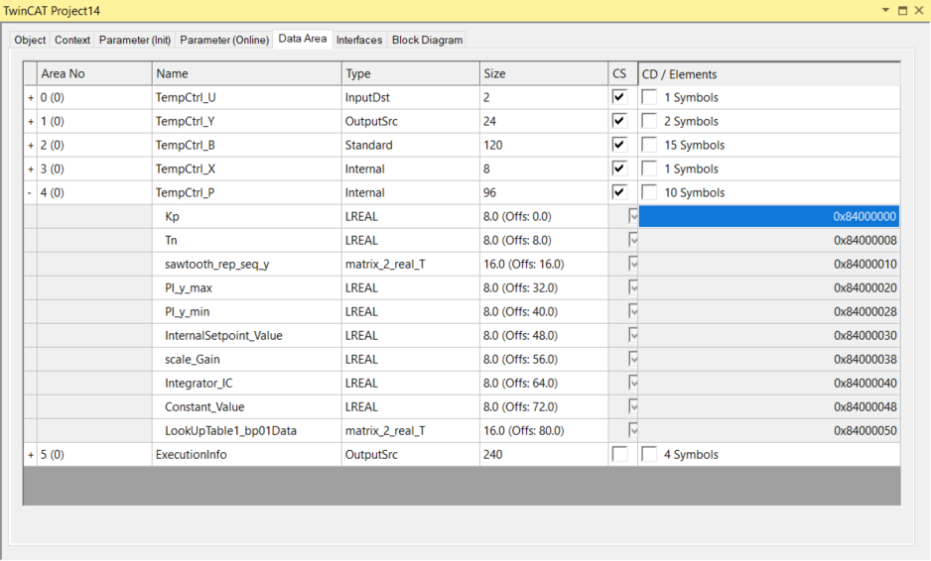The width and height of the screenshot is (931, 561).
Task: Select the Integrator_IC parameter name
Action: [199, 384]
